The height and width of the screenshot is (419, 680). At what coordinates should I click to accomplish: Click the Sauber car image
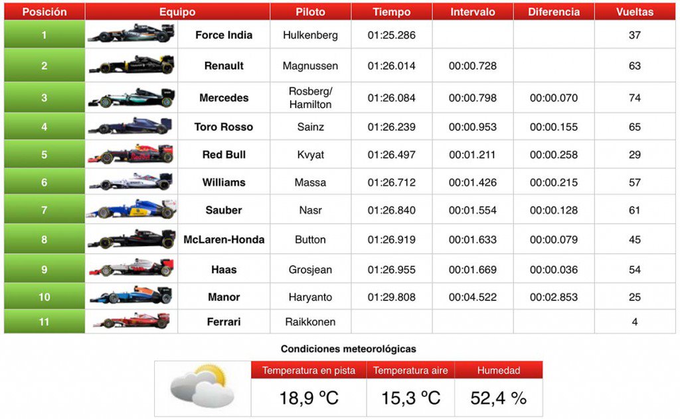131,209
